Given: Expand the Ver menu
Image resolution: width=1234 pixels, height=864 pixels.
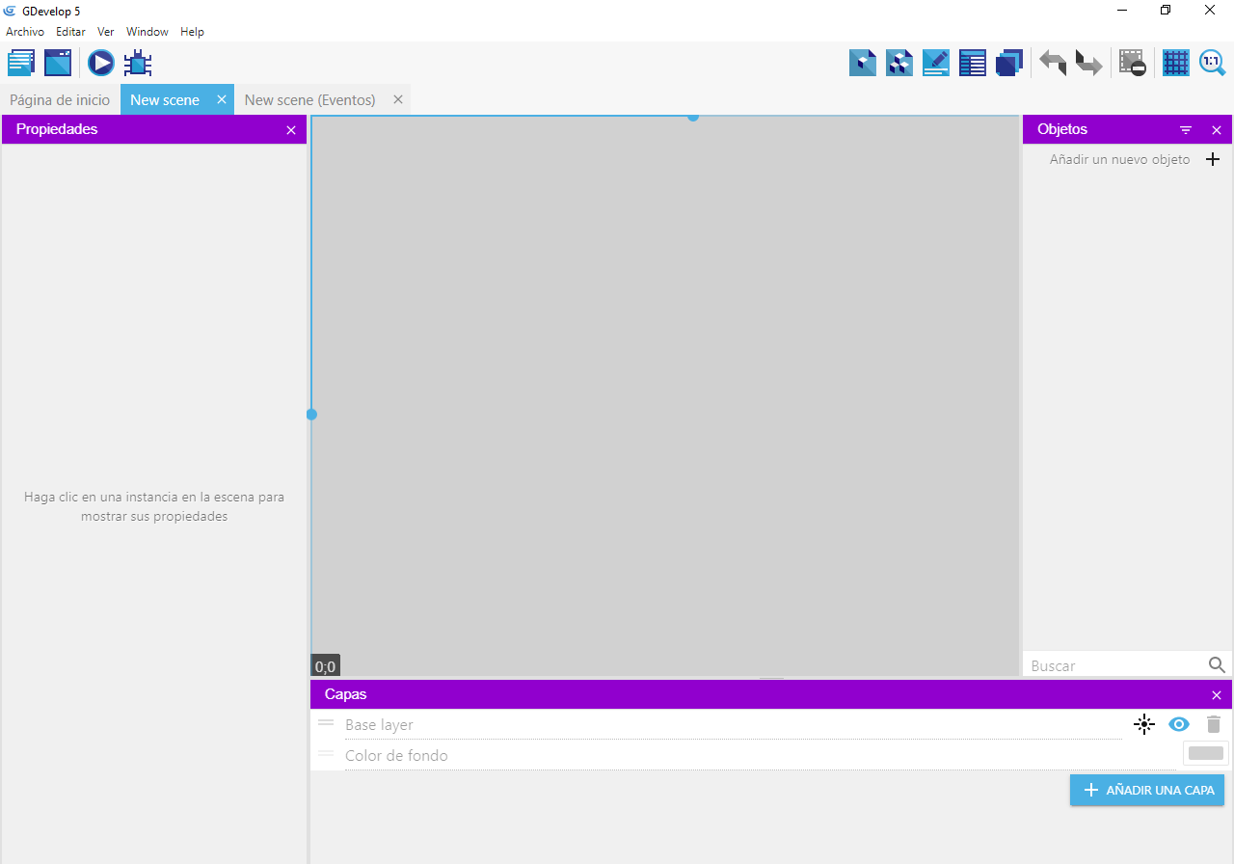Looking at the screenshot, I should tap(105, 32).
